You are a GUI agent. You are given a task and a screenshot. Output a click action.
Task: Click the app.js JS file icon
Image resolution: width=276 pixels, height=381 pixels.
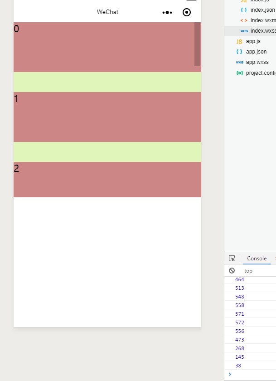pyautogui.click(x=239, y=42)
